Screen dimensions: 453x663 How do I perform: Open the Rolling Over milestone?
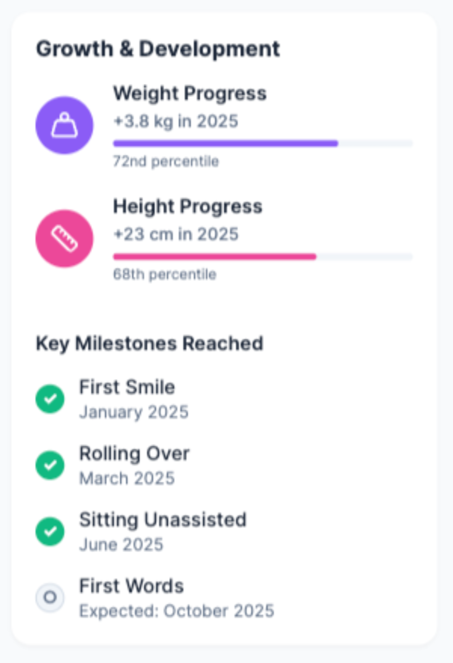134,454
